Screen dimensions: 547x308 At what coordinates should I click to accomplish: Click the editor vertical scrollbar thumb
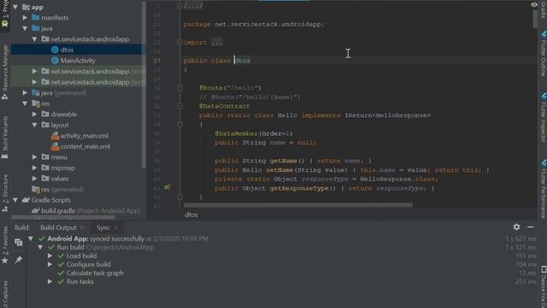[535, 19]
